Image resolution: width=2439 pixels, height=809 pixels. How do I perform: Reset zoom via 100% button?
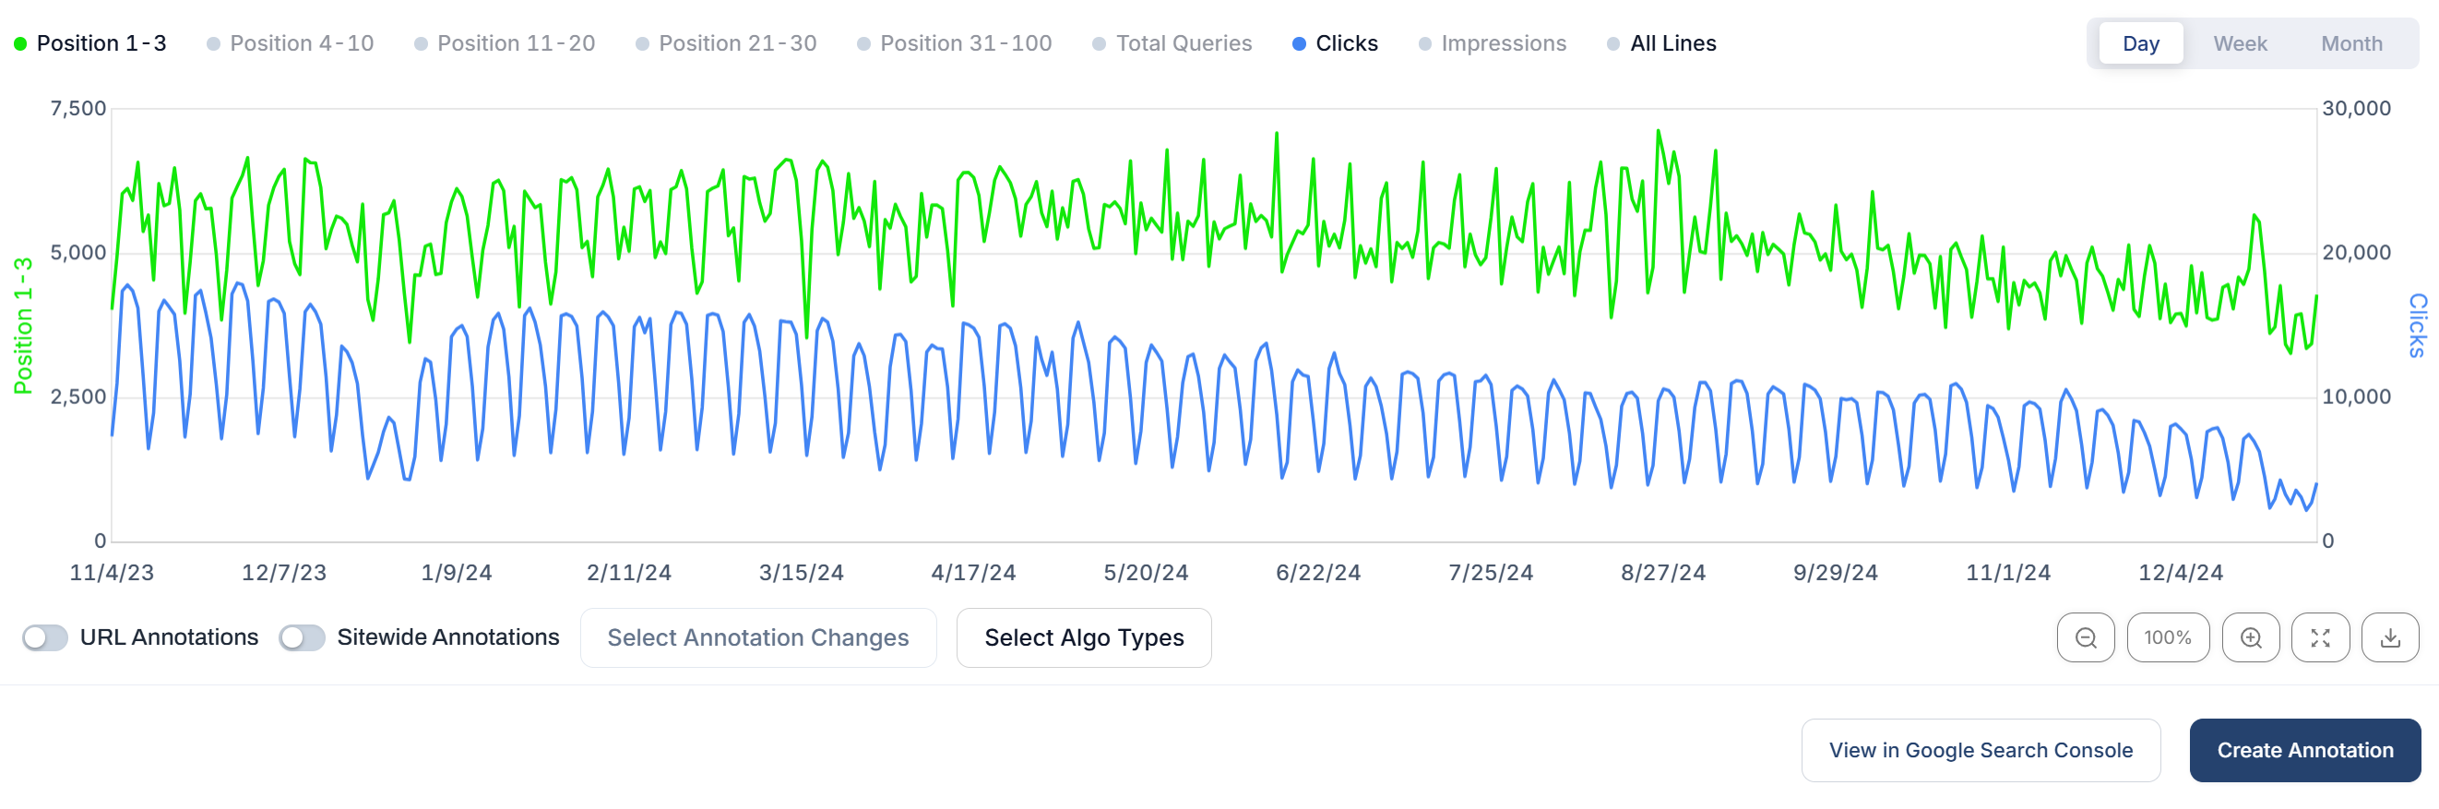[2167, 637]
